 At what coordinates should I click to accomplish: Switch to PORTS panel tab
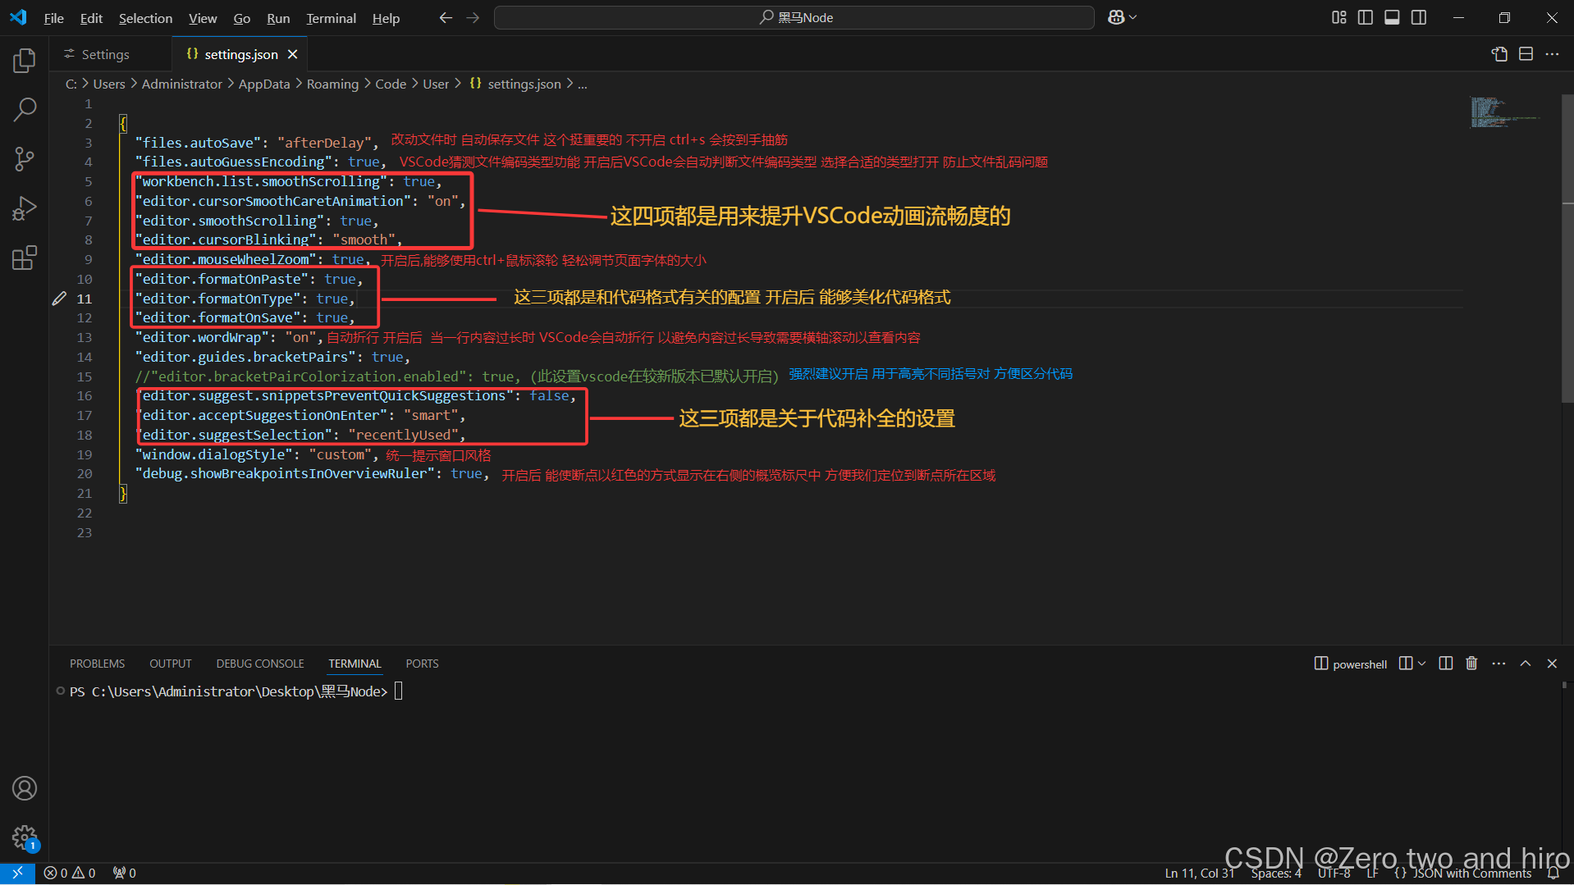pyautogui.click(x=422, y=664)
